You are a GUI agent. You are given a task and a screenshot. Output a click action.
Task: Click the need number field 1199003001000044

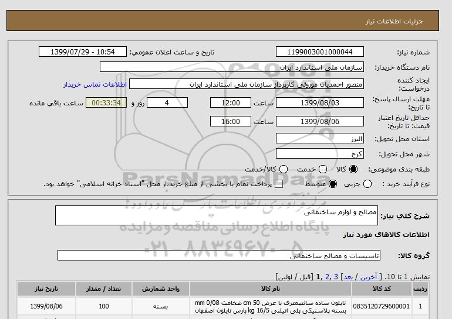coord(320,52)
